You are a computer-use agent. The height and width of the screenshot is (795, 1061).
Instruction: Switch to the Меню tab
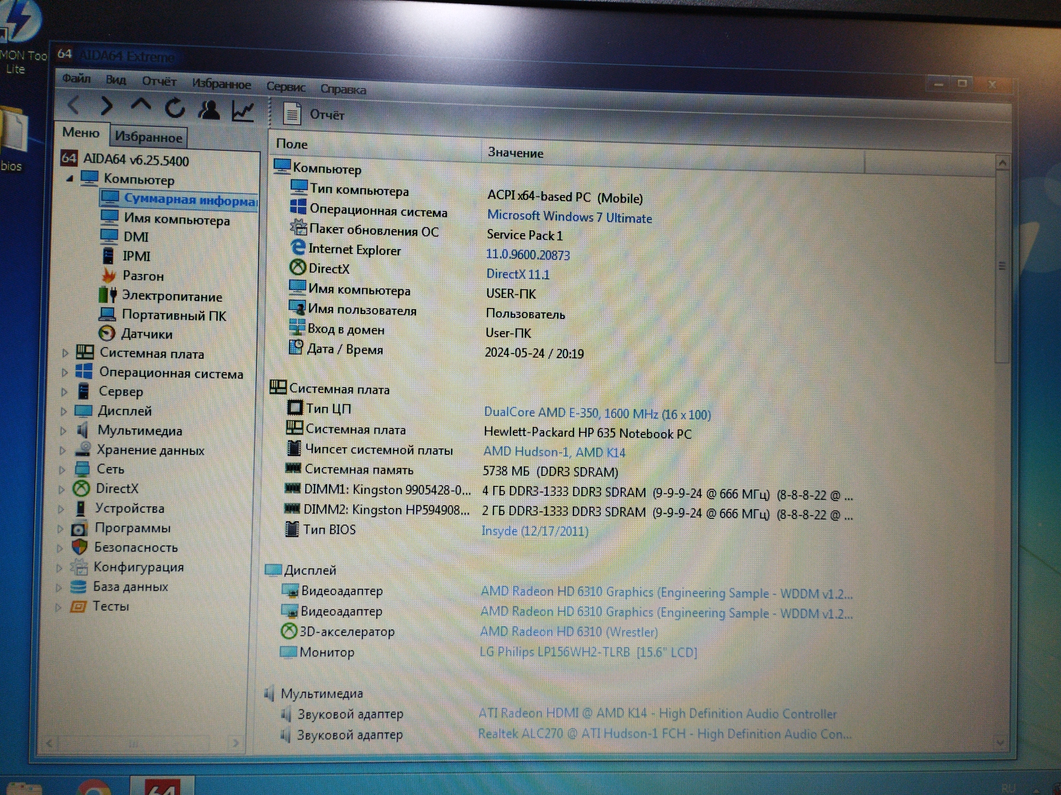[x=81, y=132]
